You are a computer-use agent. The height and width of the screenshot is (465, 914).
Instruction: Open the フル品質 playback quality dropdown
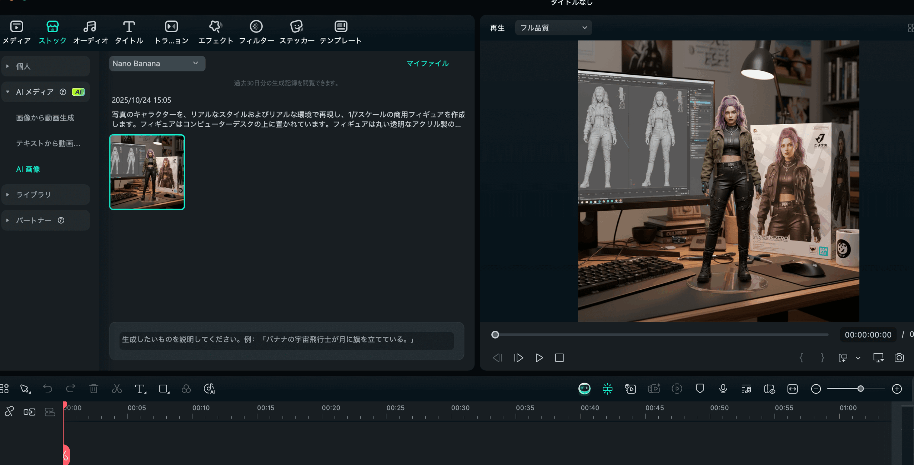[553, 27]
